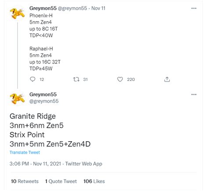
Task: View the 106 Likes list
Action: pos(94,181)
